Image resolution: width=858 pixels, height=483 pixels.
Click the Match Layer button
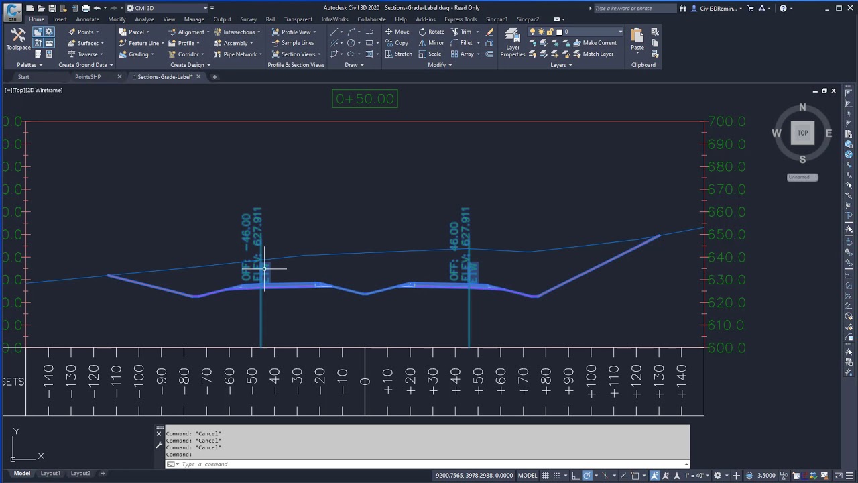click(x=593, y=54)
